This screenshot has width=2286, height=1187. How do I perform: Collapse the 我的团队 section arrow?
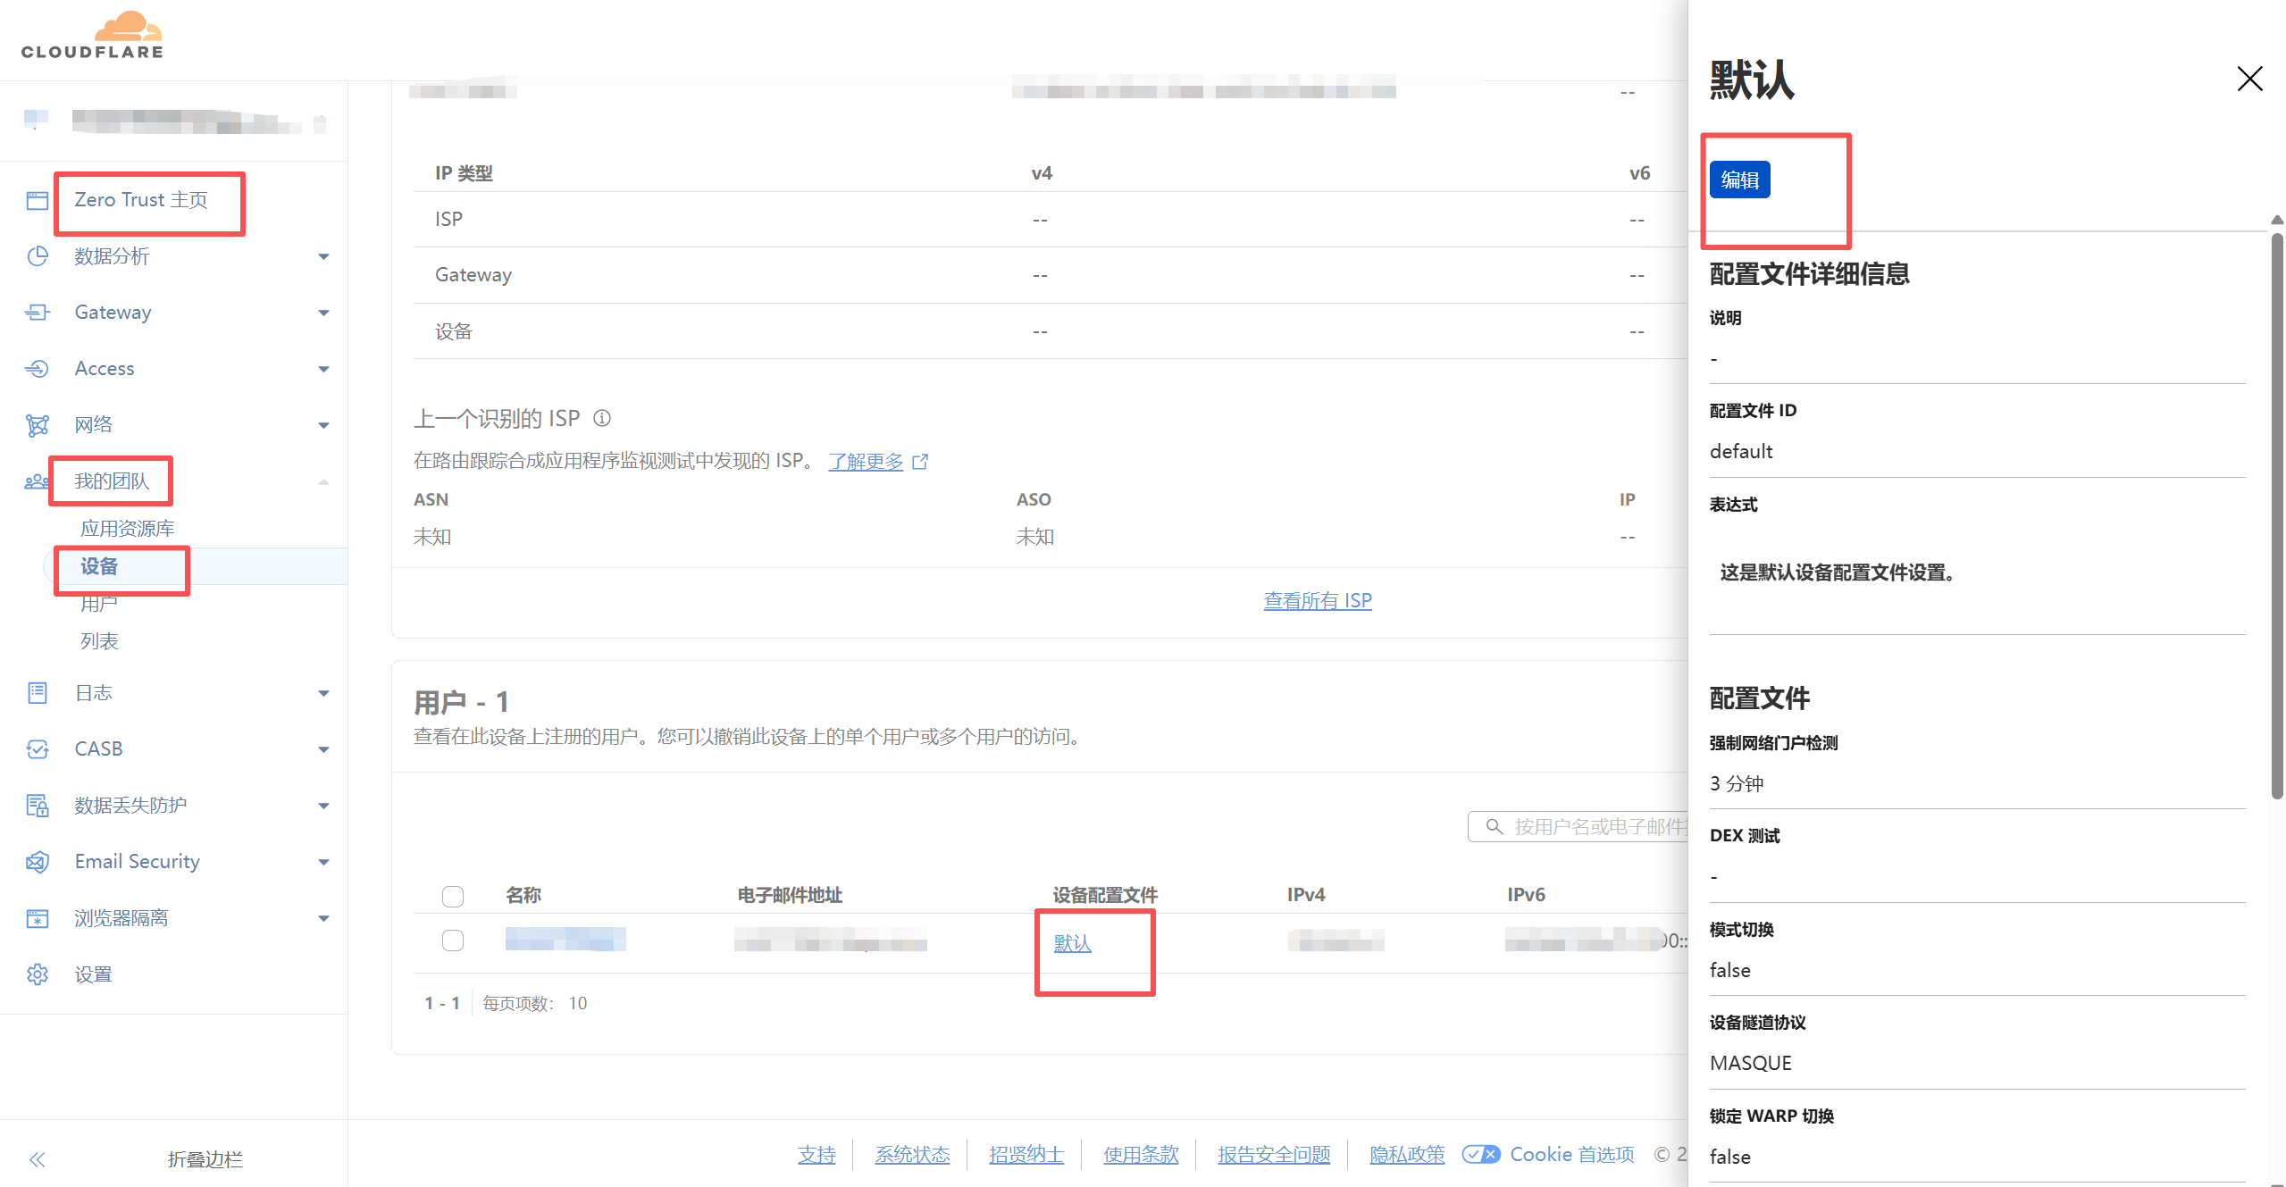coord(323,482)
